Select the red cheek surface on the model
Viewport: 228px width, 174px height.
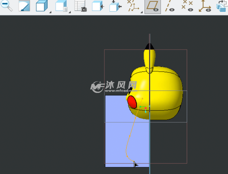point(132,102)
